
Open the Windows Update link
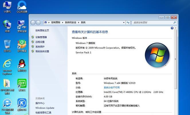coord(45,108)
